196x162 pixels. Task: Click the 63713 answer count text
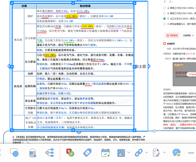coord(189,54)
